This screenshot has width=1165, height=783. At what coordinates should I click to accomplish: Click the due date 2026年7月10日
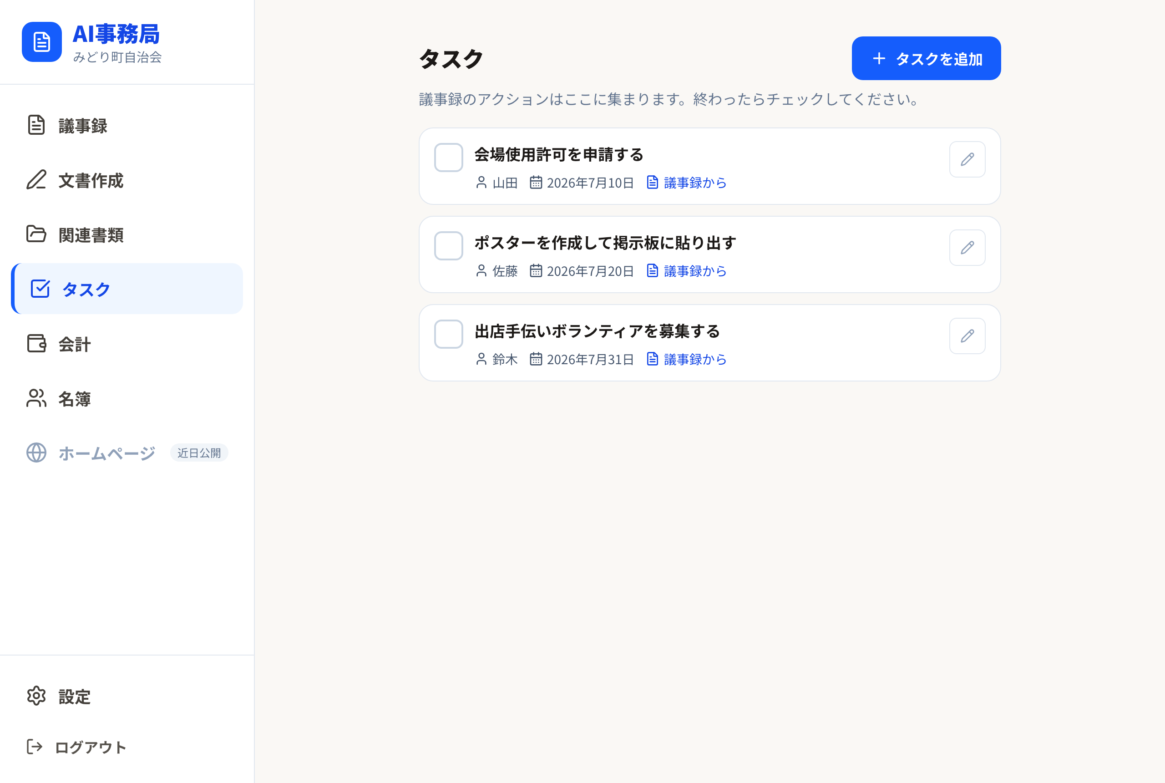pos(591,183)
